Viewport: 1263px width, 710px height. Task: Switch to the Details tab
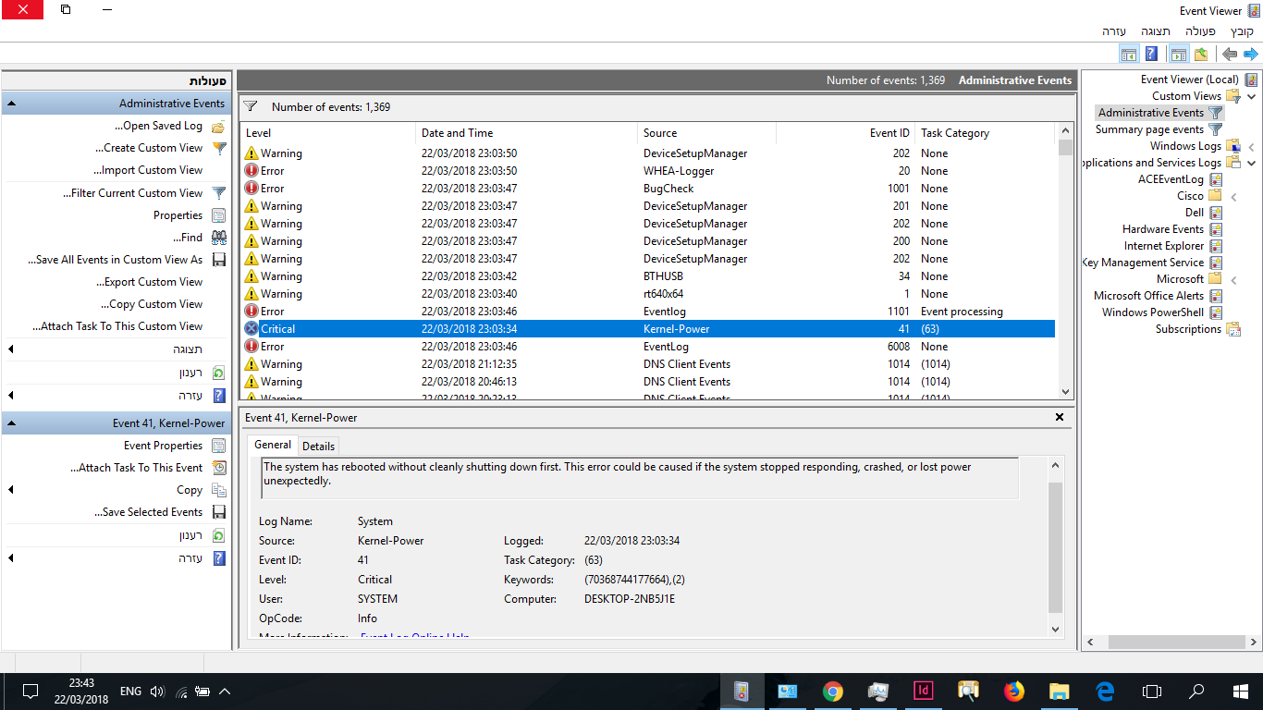[x=319, y=447]
